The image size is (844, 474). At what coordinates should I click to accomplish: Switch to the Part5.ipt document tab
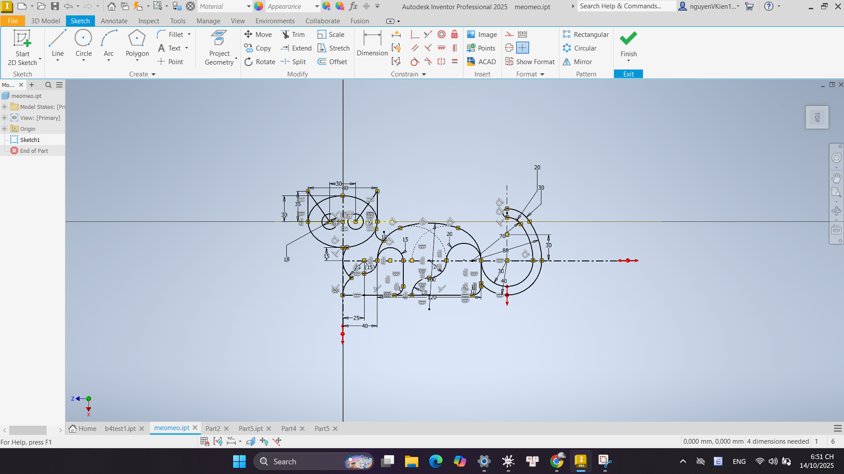(x=251, y=428)
